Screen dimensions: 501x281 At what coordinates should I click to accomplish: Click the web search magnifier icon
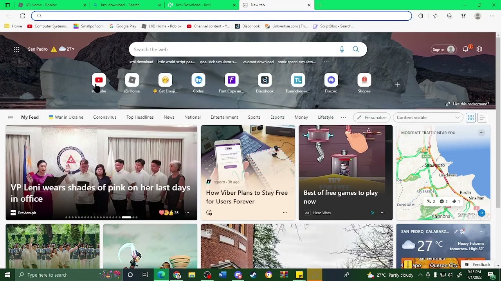click(x=356, y=49)
